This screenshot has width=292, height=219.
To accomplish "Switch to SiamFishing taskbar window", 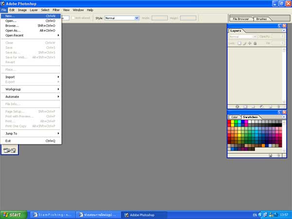I will [53, 215].
